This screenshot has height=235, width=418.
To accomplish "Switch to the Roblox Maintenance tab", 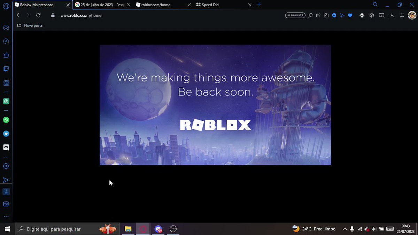I will coord(42,5).
